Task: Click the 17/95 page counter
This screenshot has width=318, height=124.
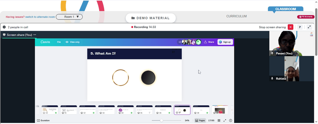Action: point(211,121)
